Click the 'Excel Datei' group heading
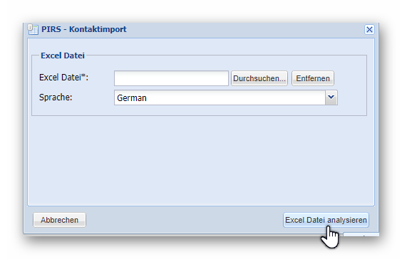The width and height of the screenshot is (402, 259). click(x=63, y=55)
